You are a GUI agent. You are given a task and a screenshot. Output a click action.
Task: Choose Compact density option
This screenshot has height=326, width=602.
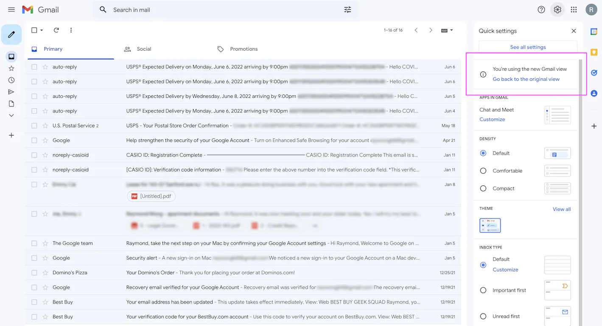(483, 188)
